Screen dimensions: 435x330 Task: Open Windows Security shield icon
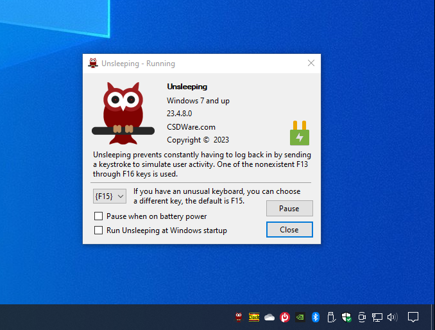point(346,317)
